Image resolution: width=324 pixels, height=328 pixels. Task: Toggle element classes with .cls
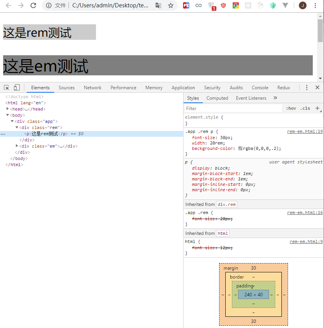(x=305, y=108)
